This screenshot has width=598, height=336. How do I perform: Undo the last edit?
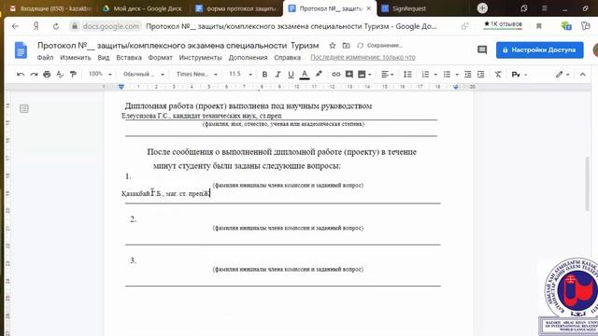[21, 75]
